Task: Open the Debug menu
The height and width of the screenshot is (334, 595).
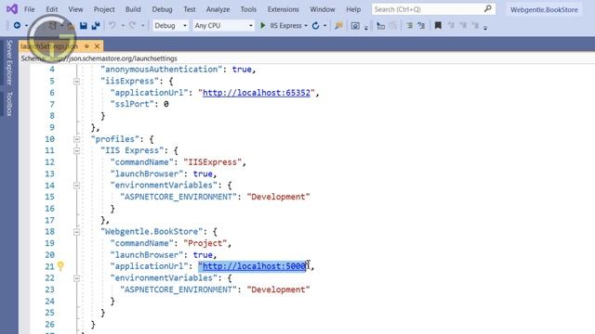Action: pos(162,9)
